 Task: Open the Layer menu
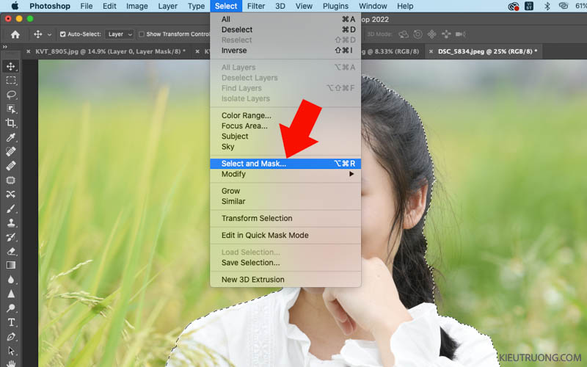pyautogui.click(x=167, y=6)
